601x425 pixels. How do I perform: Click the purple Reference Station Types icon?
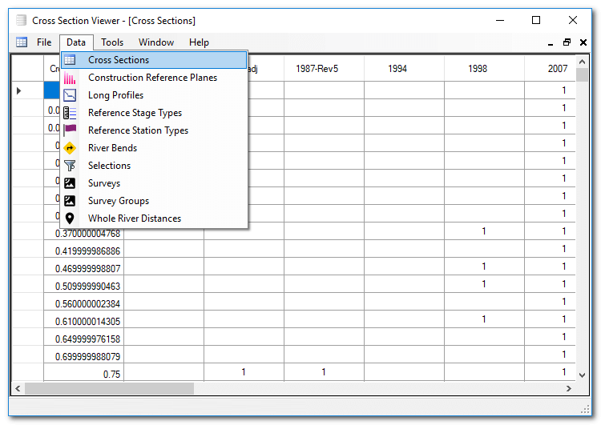click(x=71, y=130)
